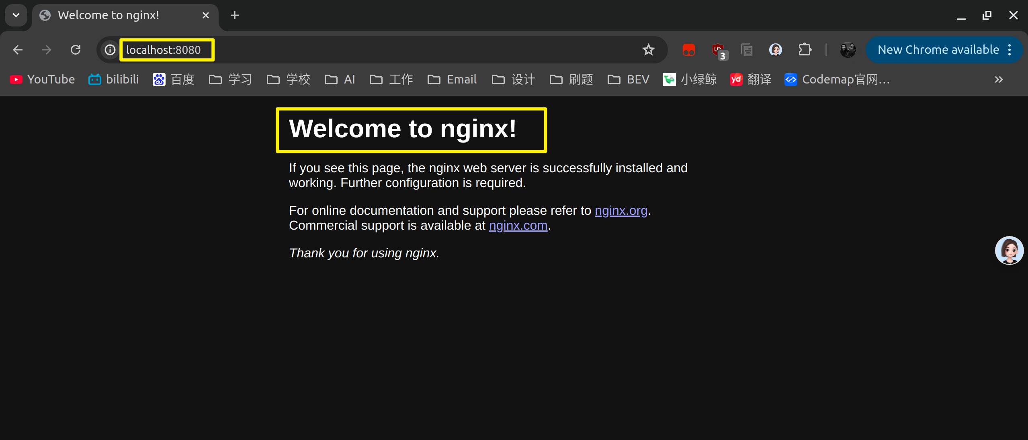Open the BEV bookmark folder
The image size is (1028, 440).
pyautogui.click(x=629, y=79)
